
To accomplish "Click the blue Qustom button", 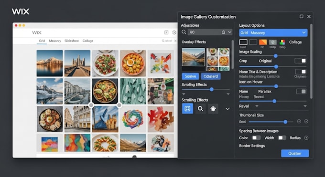I will [295, 154].
